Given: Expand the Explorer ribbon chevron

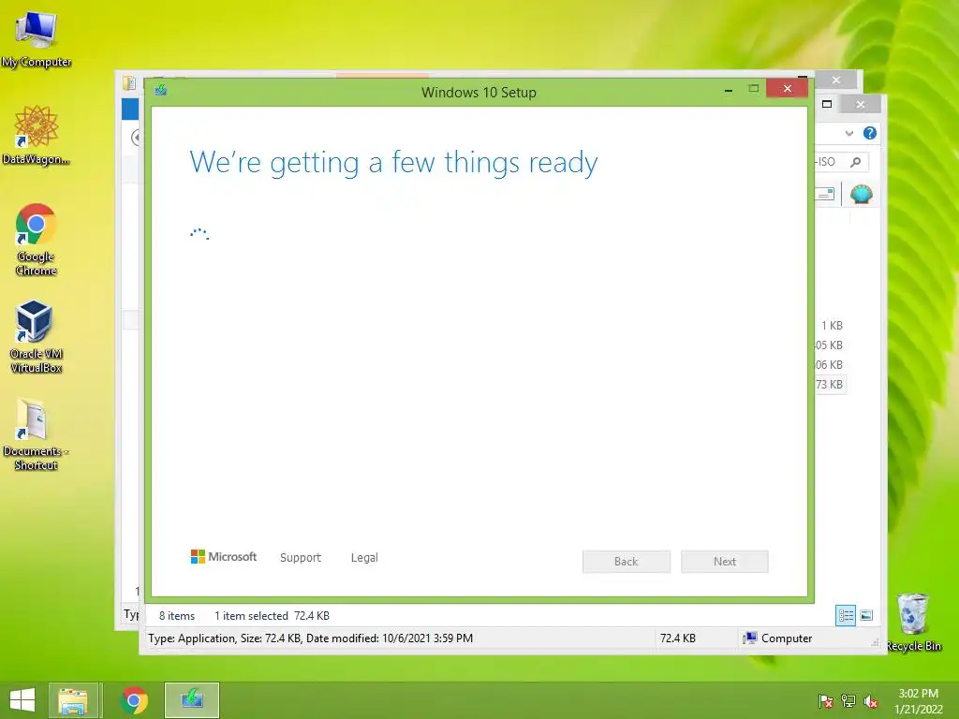Looking at the screenshot, I should tap(848, 133).
